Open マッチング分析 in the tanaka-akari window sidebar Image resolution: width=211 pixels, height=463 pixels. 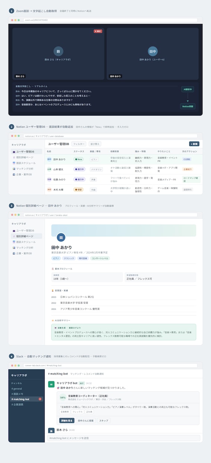tap(26, 248)
